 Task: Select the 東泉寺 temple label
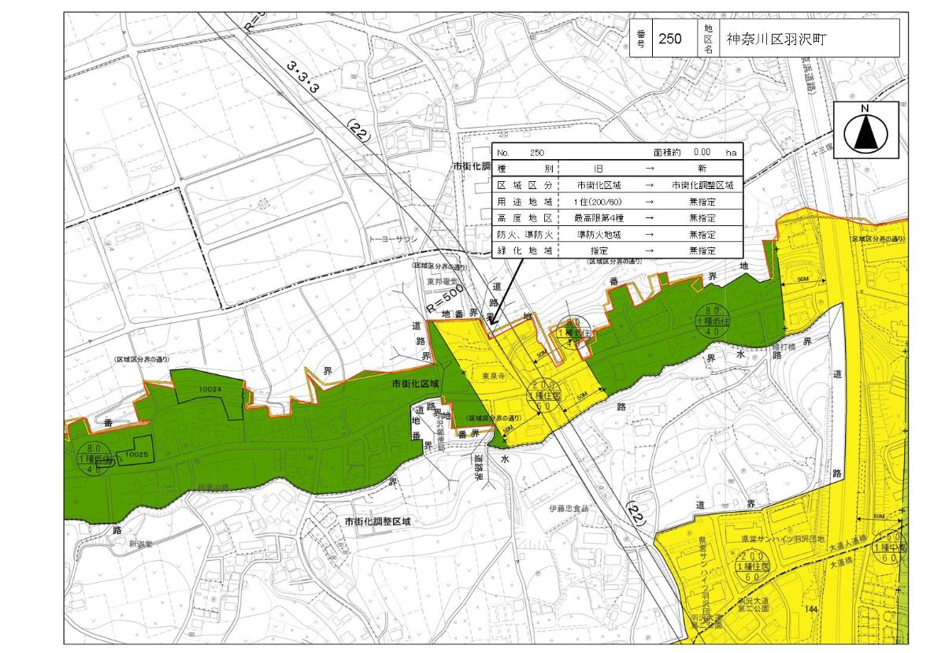coord(482,376)
